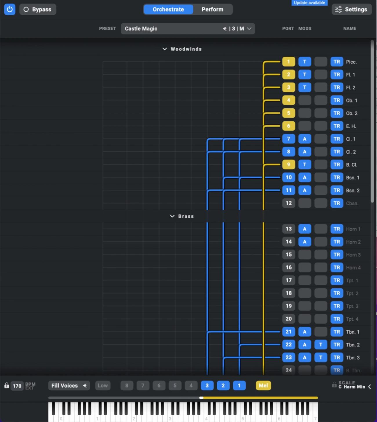Click the T mod icon on Tbn. 2

coord(321,345)
